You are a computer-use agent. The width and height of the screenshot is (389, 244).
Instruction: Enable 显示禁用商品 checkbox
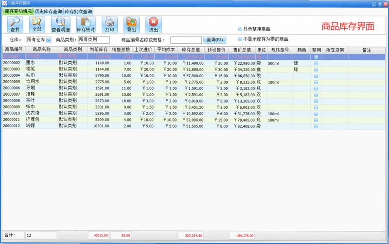[x=240, y=29]
